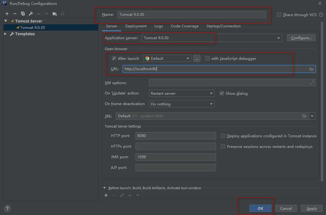Click the OK button
326x215 pixels.
[x=260, y=208]
